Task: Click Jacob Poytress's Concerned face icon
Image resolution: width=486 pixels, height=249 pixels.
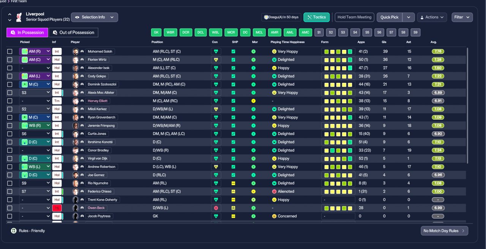Action: [x=274, y=216]
